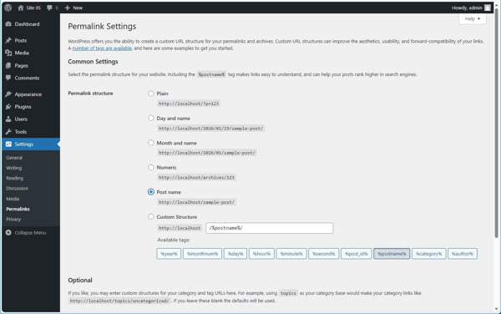Click the Dashboard gauge icon
The width and height of the screenshot is (501, 314).
8,24
